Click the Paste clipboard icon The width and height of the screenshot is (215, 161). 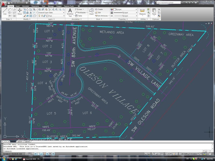[x=154, y=11]
